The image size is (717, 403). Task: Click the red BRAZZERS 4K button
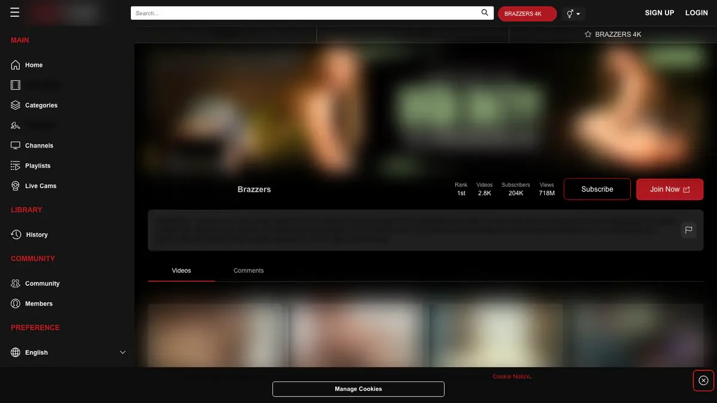527,14
